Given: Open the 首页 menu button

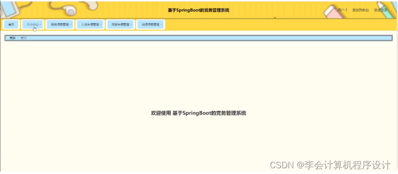Looking at the screenshot, I should (11, 24).
